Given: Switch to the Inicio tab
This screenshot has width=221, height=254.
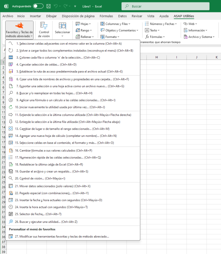Looking at the screenshot, I should tap(21, 16).
